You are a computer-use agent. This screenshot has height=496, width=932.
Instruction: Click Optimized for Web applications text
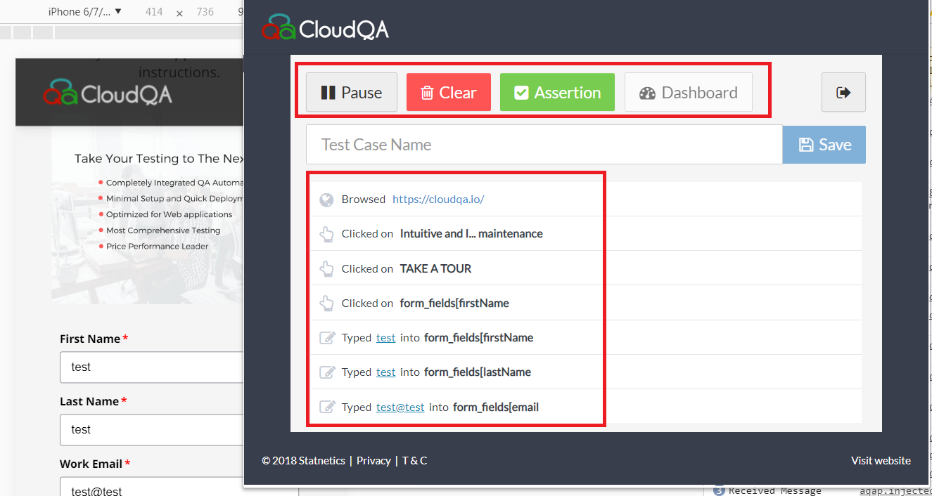tap(169, 214)
